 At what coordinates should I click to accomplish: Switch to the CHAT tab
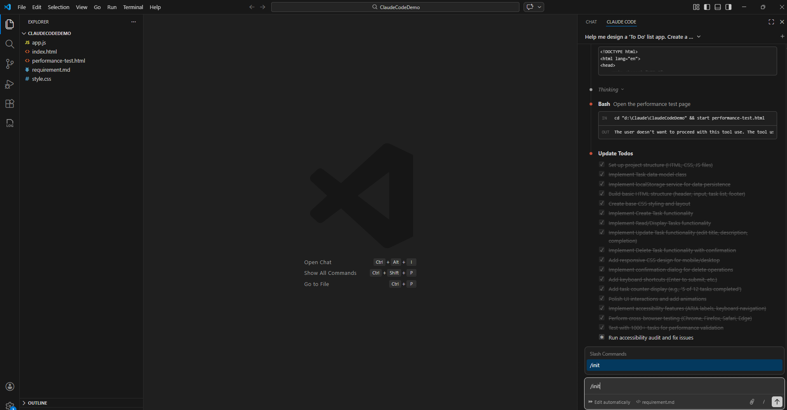[591, 22]
